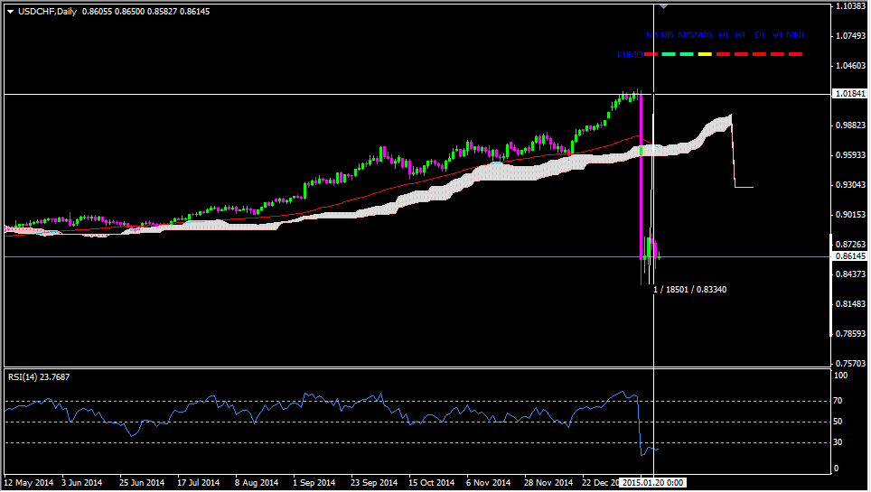This screenshot has height=492, width=871.
Task: Click the RSI 70 level label
Action: pyautogui.click(x=838, y=401)
